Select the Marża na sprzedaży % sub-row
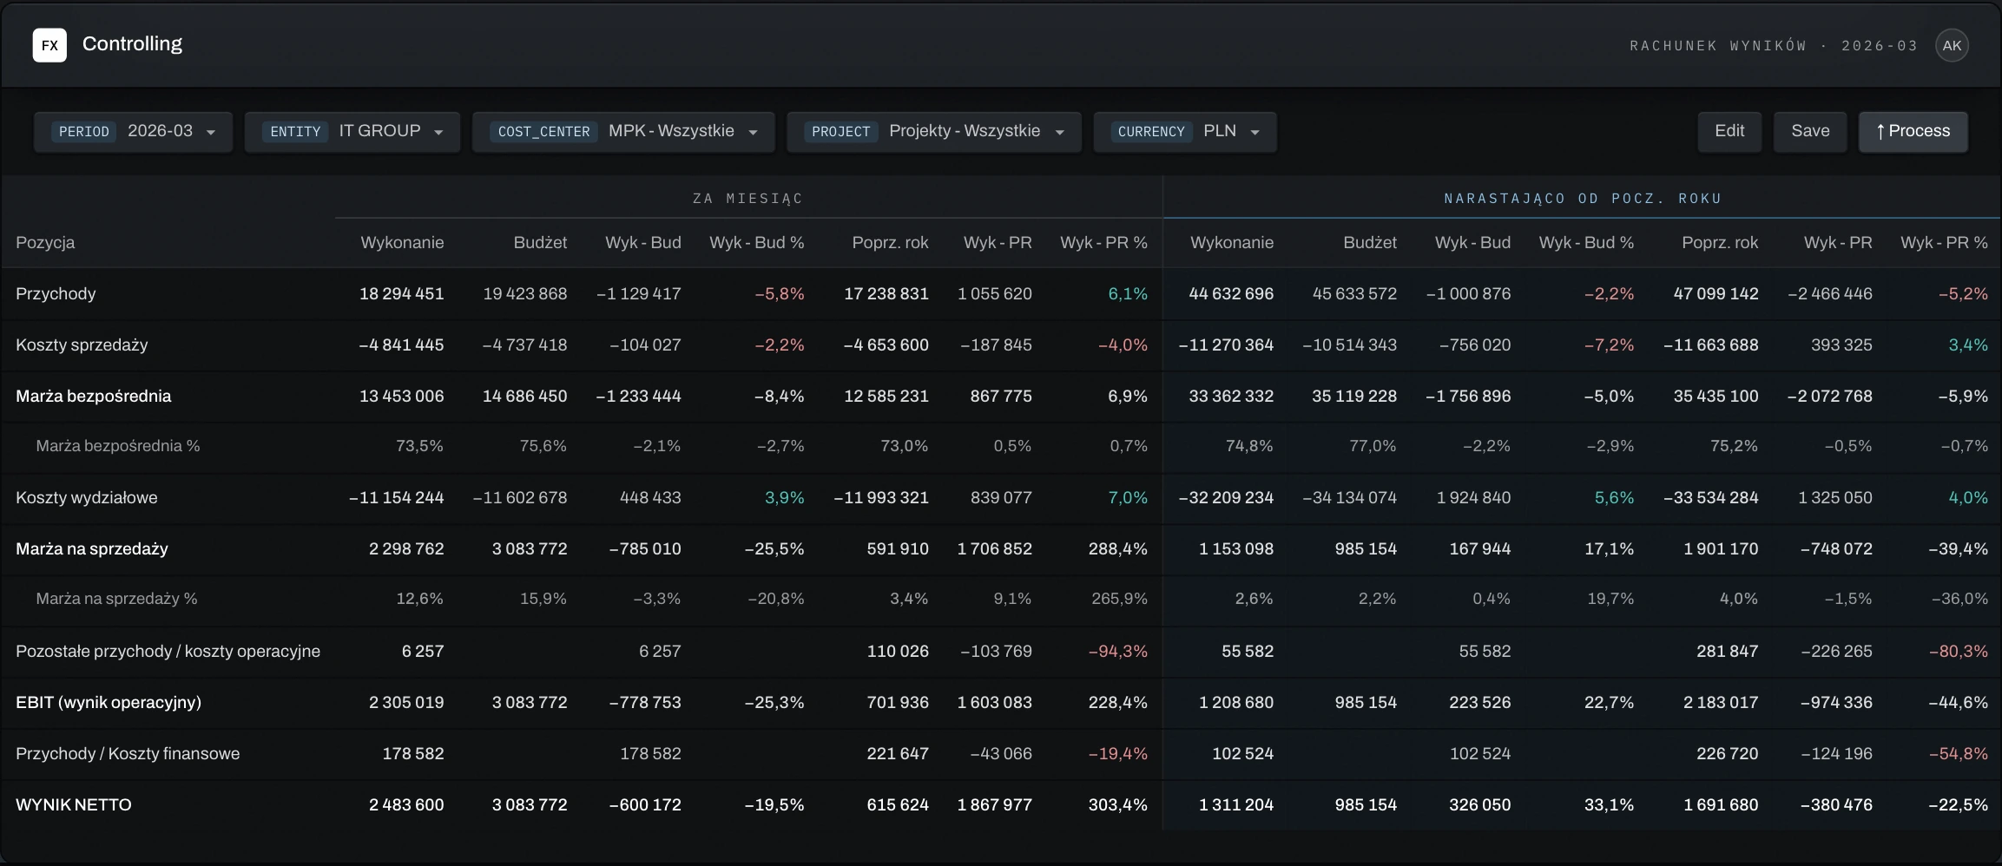The image size is (2002, 866). click(x=1001, y=600)
